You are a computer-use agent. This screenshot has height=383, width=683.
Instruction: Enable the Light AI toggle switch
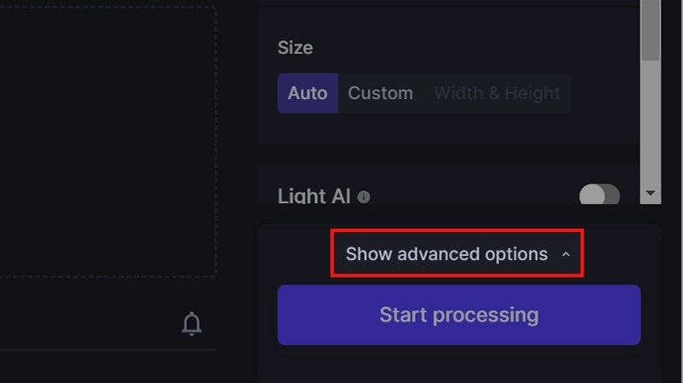599,194
